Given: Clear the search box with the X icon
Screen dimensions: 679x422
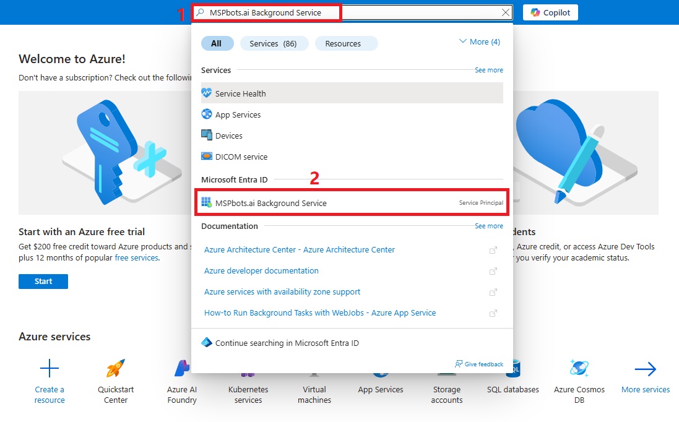Looking at the screenshot, I should tap(506, 12).
